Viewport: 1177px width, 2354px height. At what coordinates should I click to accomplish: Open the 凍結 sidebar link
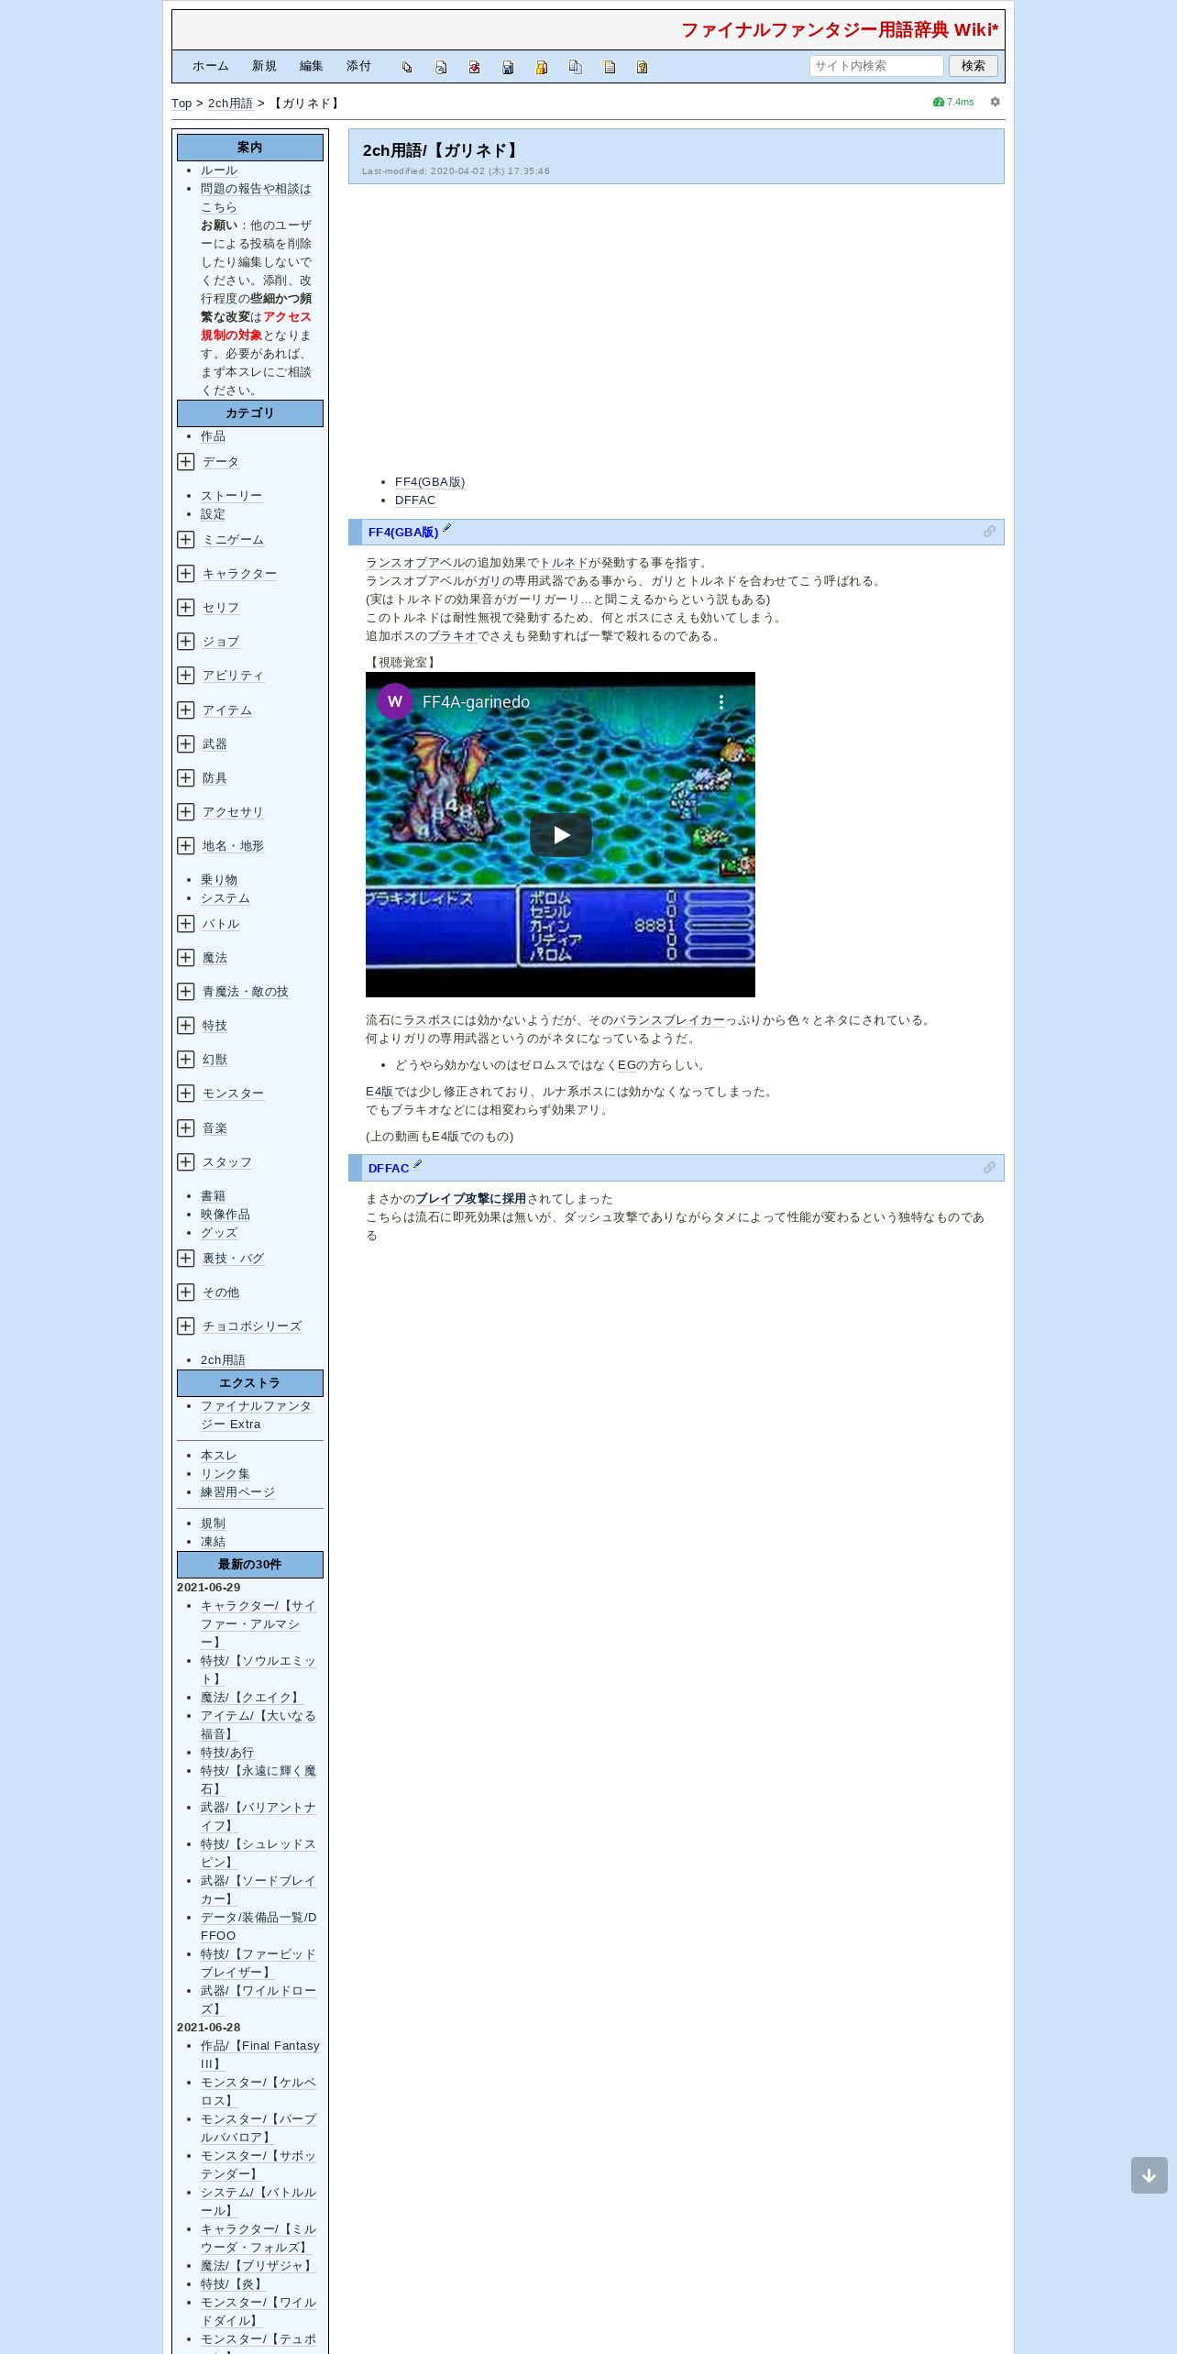coord(213,1542)
